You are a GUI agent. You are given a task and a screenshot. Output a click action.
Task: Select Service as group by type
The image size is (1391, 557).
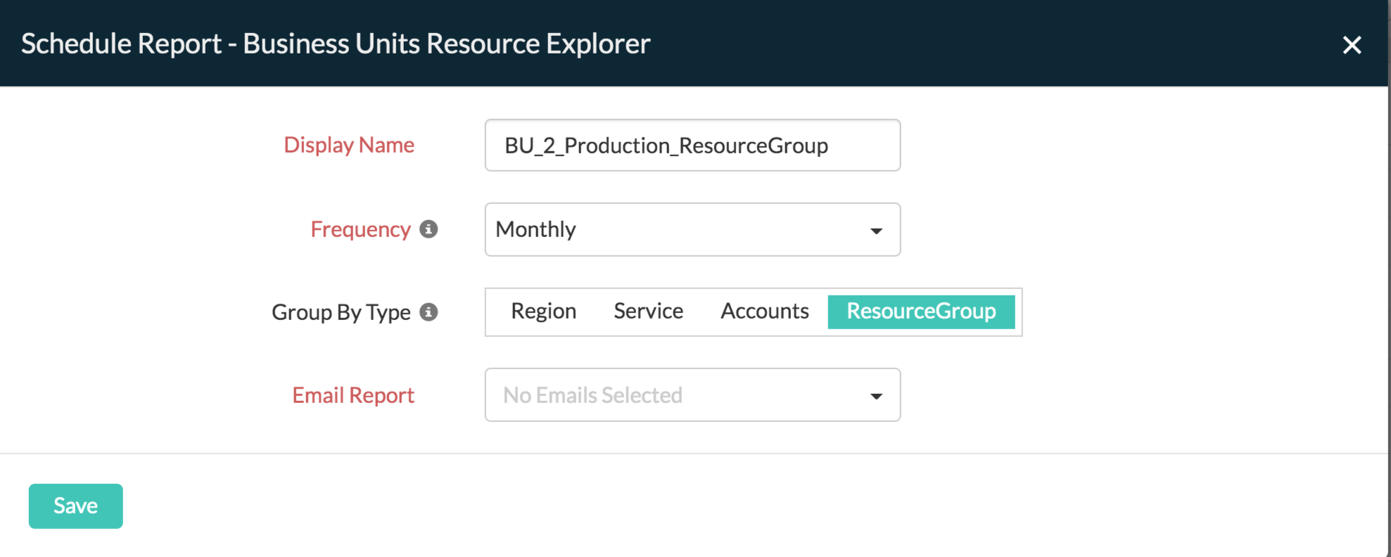(648, 312)
